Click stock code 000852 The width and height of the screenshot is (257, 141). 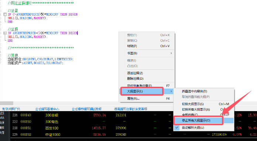26,135
